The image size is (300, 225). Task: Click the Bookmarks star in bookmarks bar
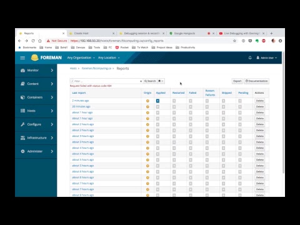point(20,47)
